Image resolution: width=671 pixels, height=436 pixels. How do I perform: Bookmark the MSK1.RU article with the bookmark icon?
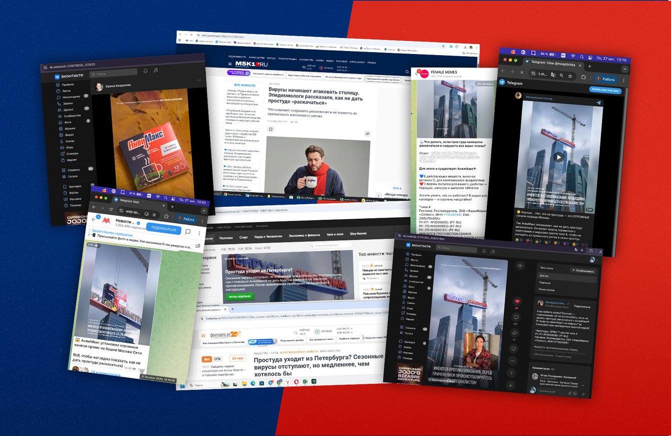[x=271, y=129]
